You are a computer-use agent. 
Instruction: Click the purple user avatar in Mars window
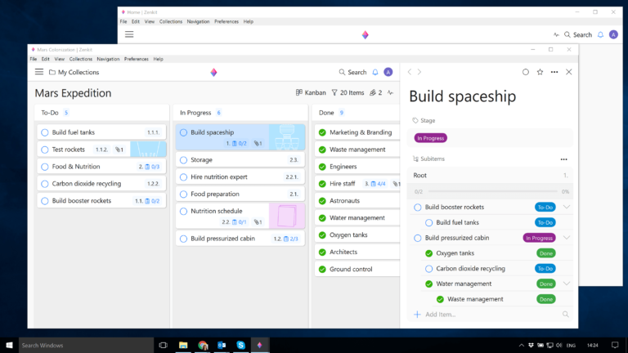[x=388, y=72]
